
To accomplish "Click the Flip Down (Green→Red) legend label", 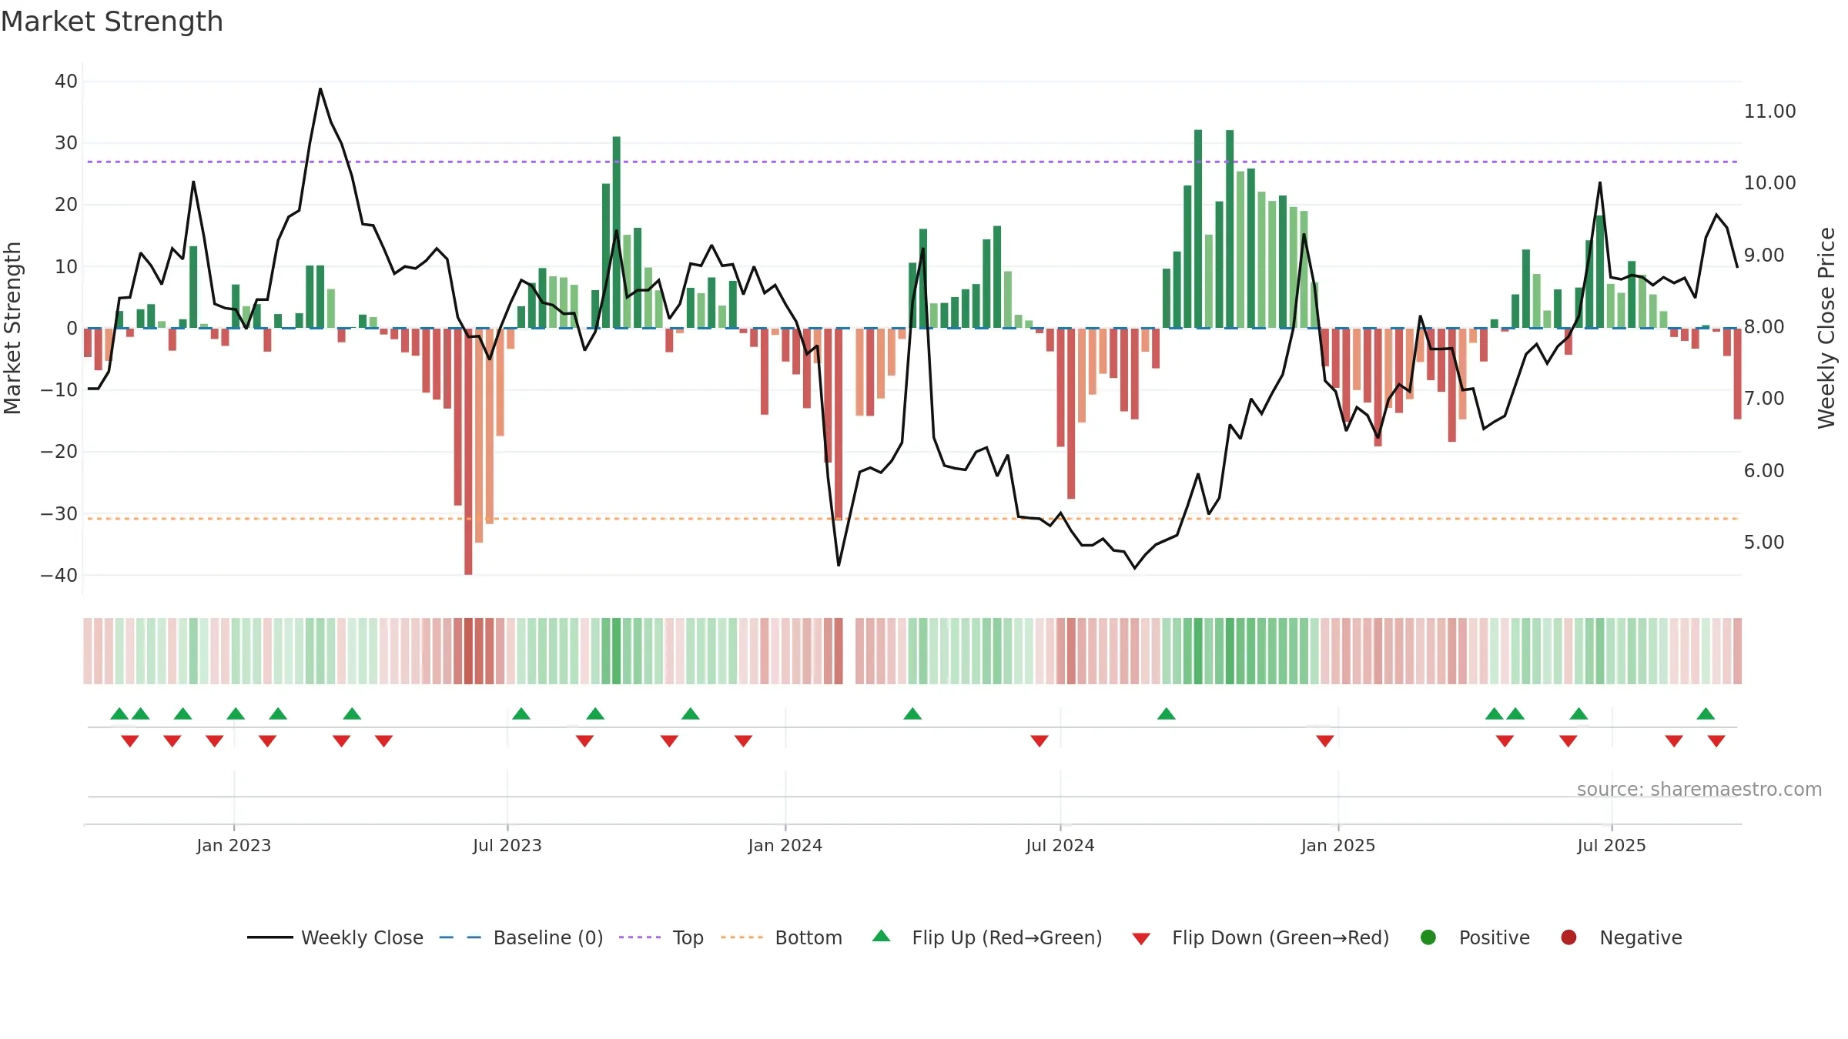I will point(1281,937).
